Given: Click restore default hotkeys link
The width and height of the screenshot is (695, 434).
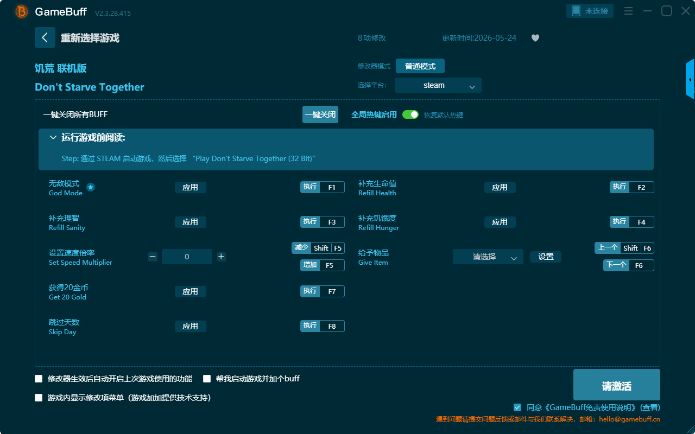Looking at the screenshot, I should coord(444,115).
